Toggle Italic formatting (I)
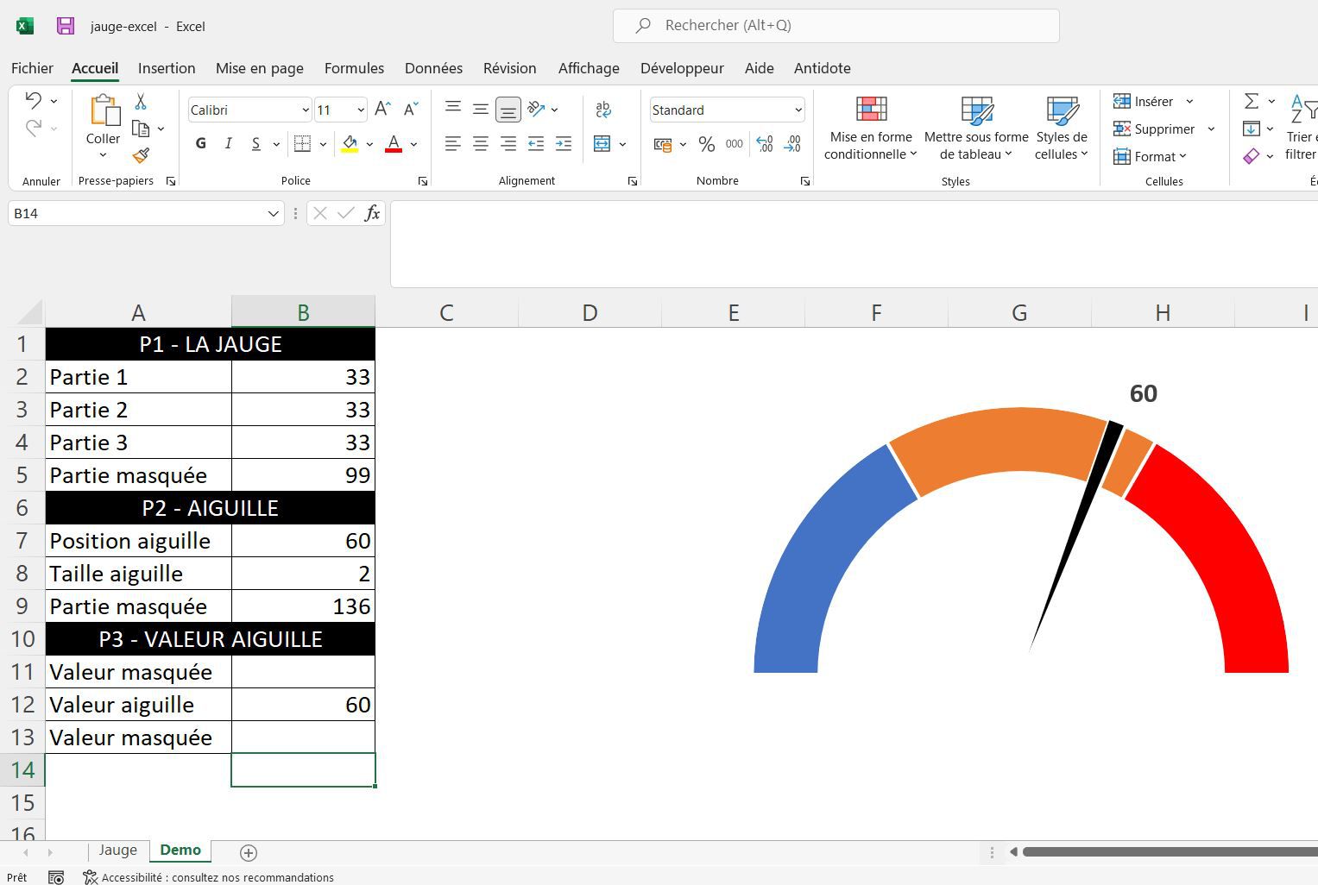 (x=228, y=144)
